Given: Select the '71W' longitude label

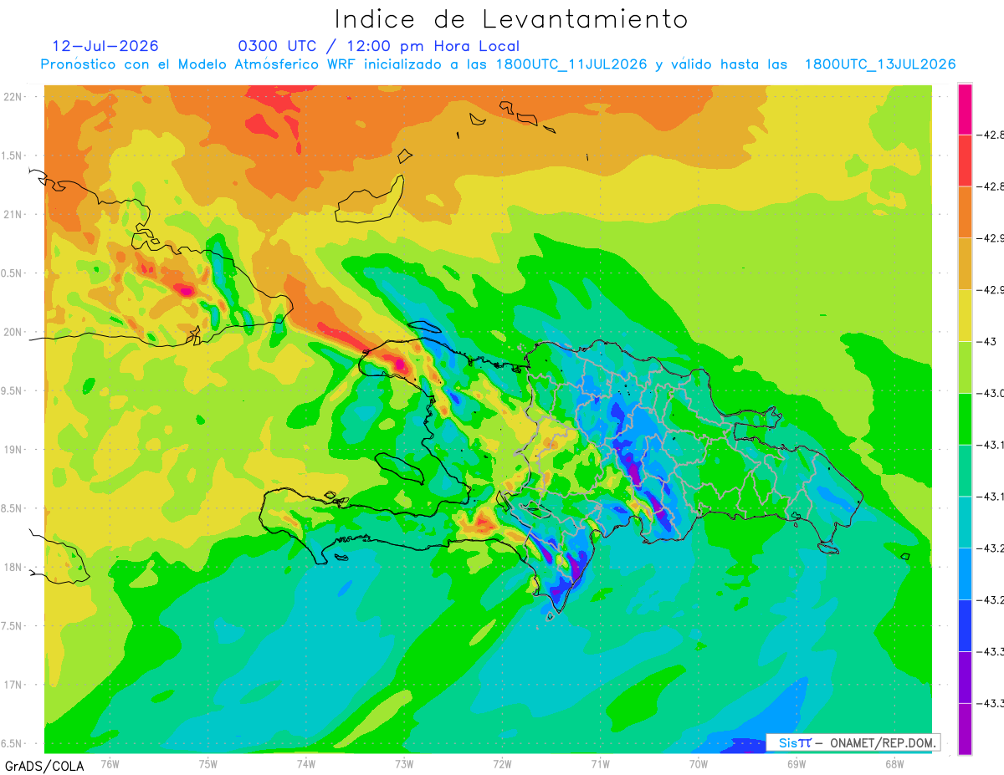Looking at the screenshot, I should 600,762.
